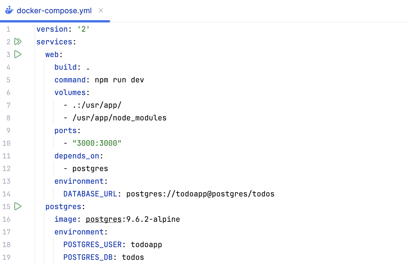407x265 pixels.
Task: Close the docker-compose.yml tab
Action: pyautogui.click(x=101, y=10)
